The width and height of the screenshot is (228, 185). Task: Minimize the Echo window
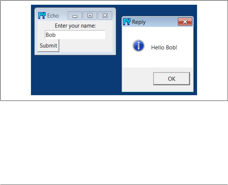(75, 15)
